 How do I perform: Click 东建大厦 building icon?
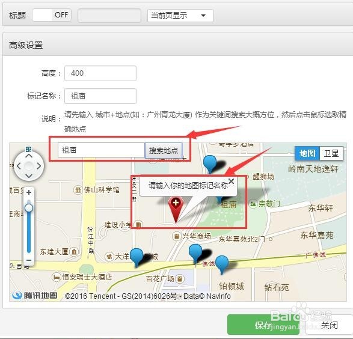[x=74, y=252]
